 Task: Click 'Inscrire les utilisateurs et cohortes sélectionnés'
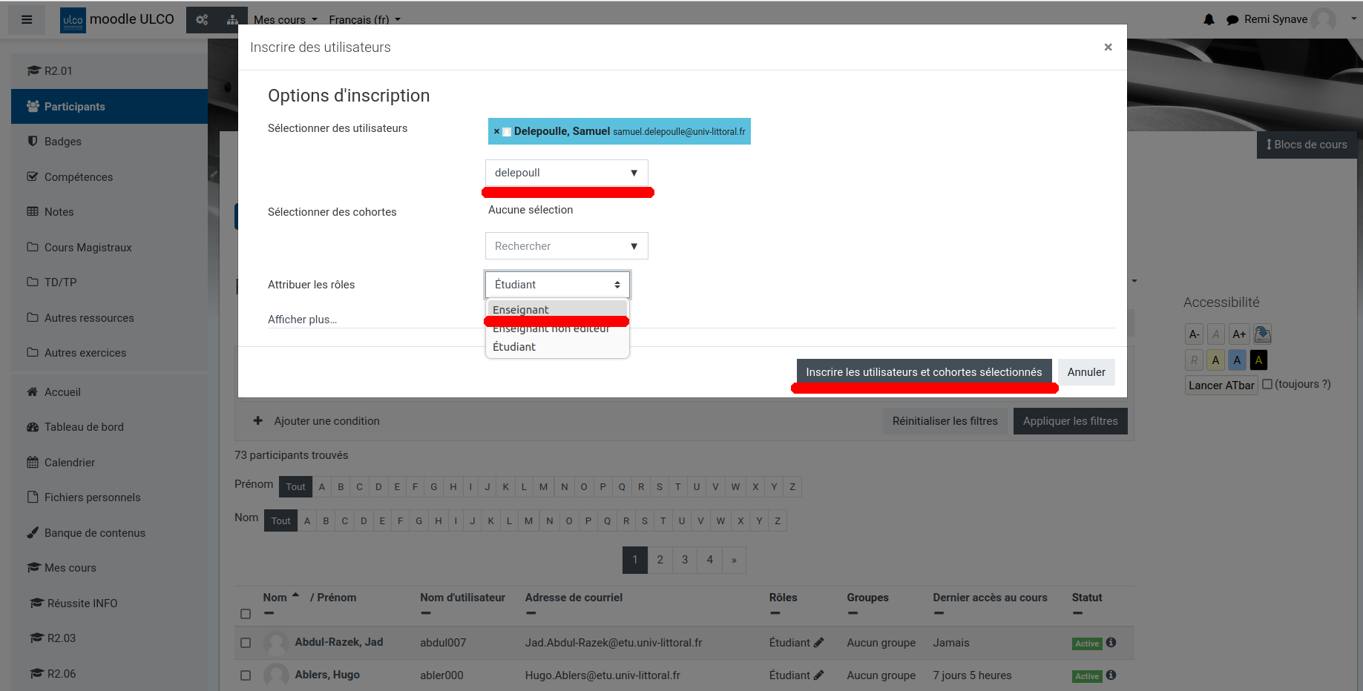pyautogui.click(x=924, y=372)
